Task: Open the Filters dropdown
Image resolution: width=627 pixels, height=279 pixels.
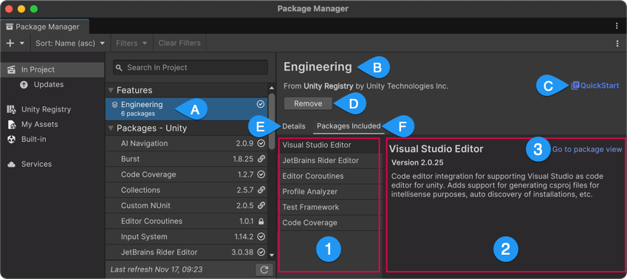Action: 131,43
